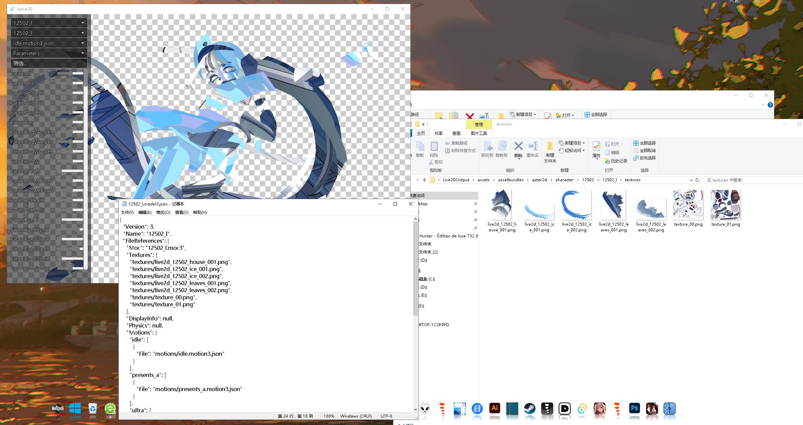The image size is (803, 425).
Task: Click Invert Selection (反向选择) in ribbon
Action: coord(644,158)
